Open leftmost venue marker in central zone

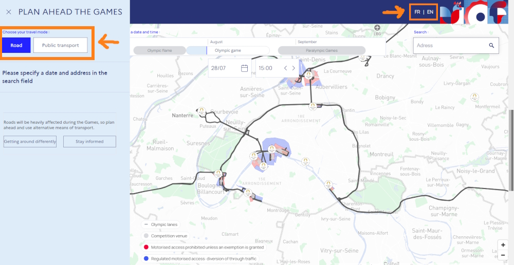click(x=253, y=156)
